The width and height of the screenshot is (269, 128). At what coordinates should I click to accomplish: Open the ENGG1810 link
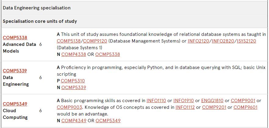[x=213, y=101]
